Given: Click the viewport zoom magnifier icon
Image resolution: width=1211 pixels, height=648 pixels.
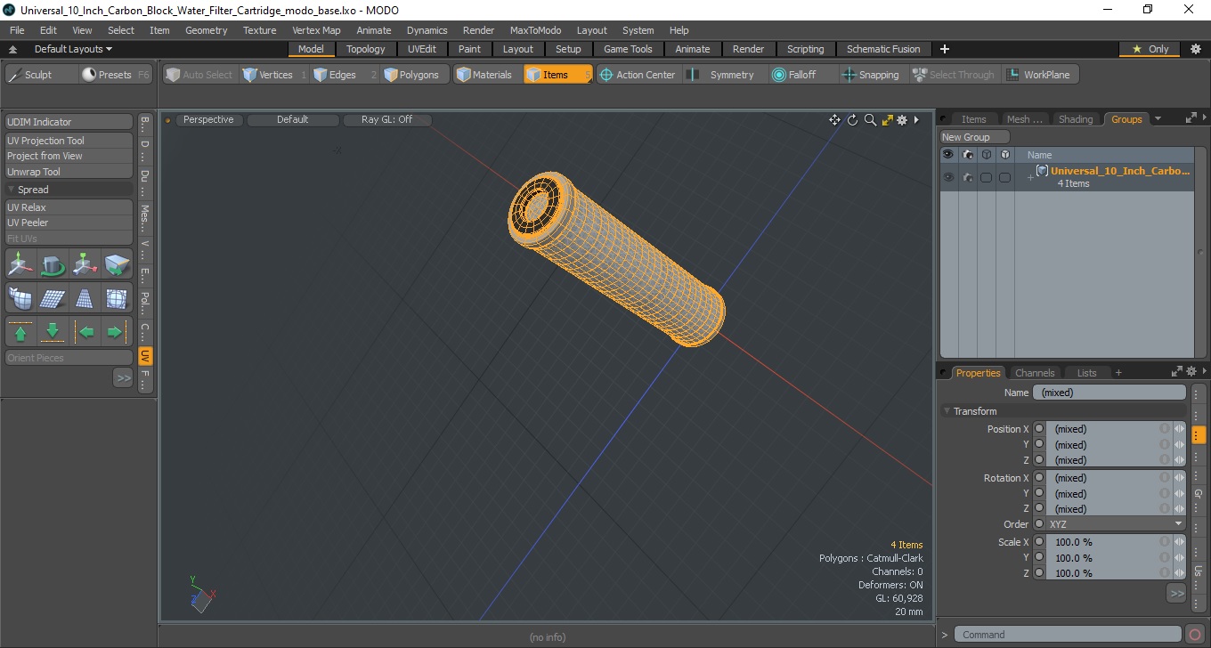Looking at the screenshot, I should coord(870,120).
